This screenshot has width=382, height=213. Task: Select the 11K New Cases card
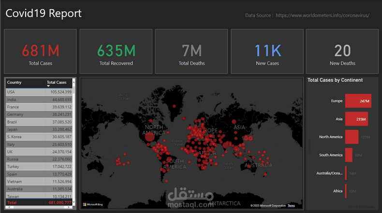point(267,51)
